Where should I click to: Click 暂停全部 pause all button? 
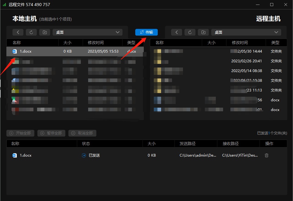click(x=51, y=133)
